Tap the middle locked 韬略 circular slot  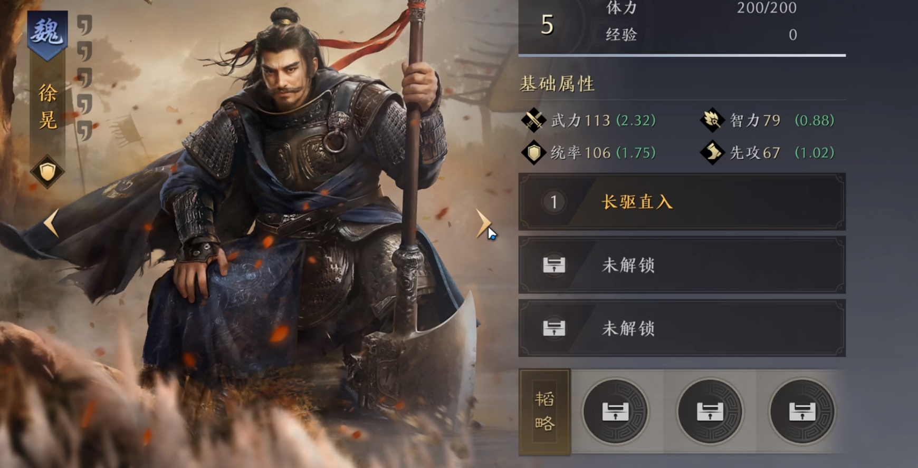click(x=710, y=411)
